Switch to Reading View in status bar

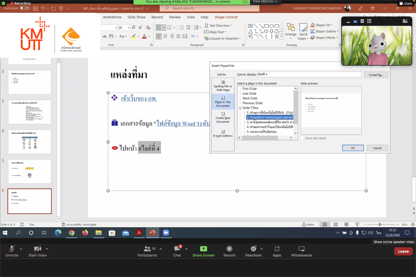click(x=347, y=224)
